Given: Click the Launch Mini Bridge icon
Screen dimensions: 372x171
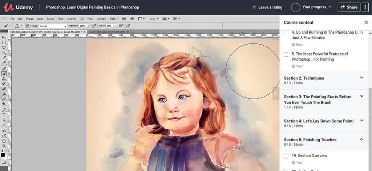Looking at the screenshot, I should [x=132, y=19].
